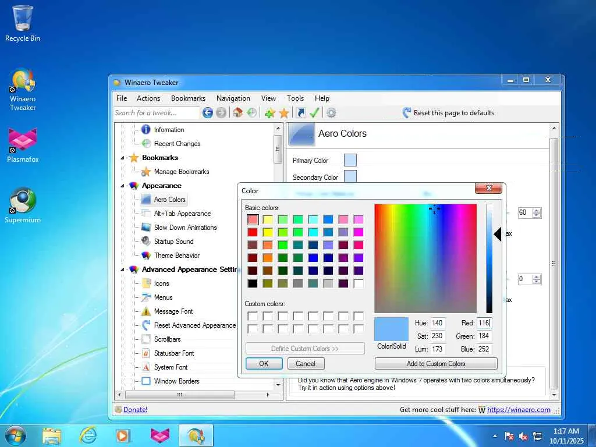This screenshot has width=596, height=447.
Task: Open the Windows Start button
Action: tap(15, 435)
